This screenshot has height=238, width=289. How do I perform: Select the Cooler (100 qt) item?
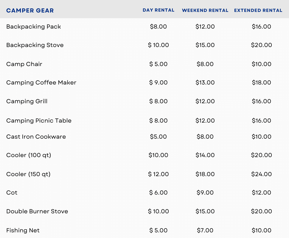coord(29,155)
